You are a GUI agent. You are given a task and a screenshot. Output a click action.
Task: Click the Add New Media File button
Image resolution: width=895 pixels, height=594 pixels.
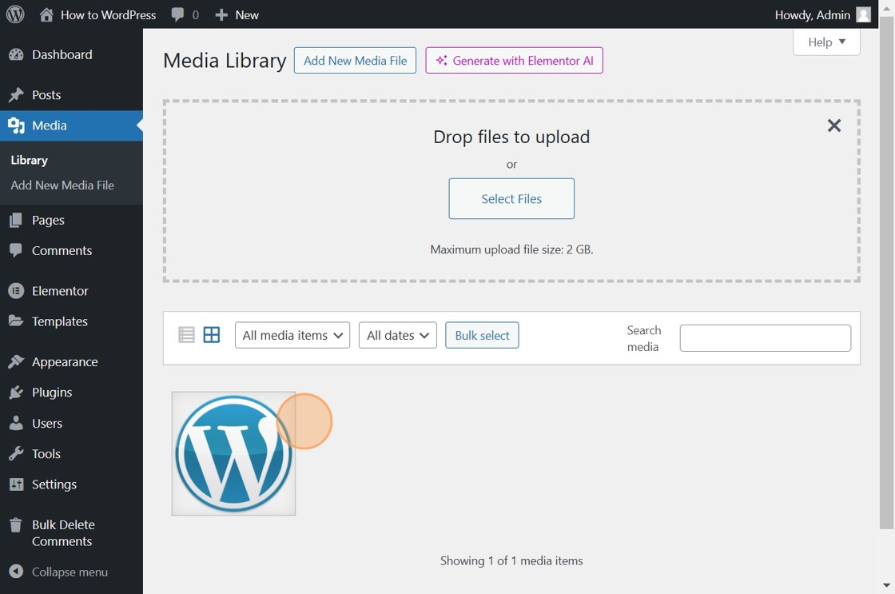tap(355, 61)
